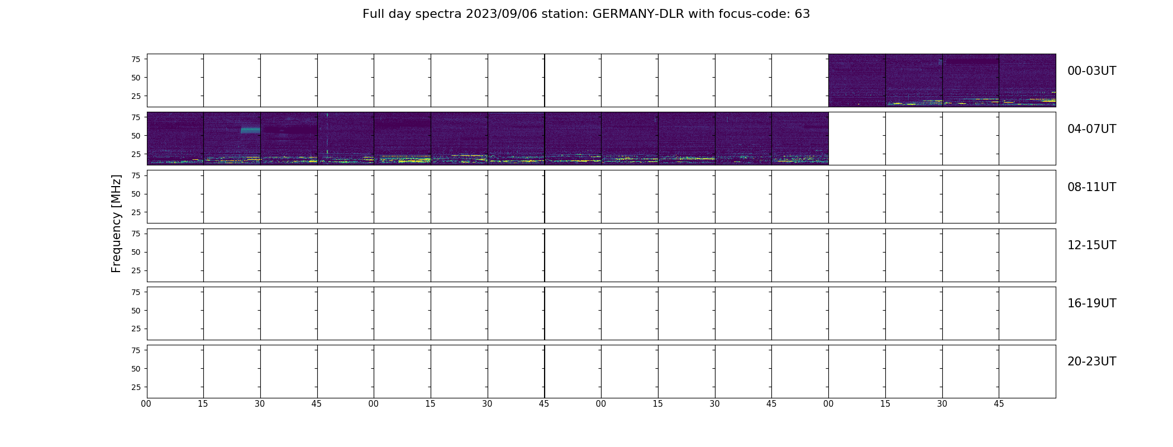The width and height of the screenshot is (1173, 447).
Task: Click the '50' tick label of the 12-15UT row
Action: click(x=136, y=252)
